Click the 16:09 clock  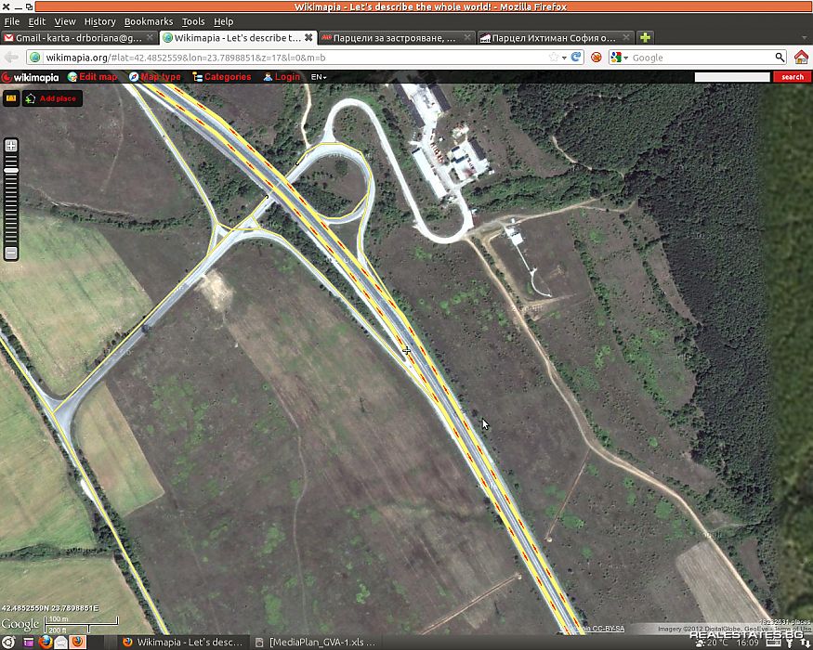(x=748, y=643)
